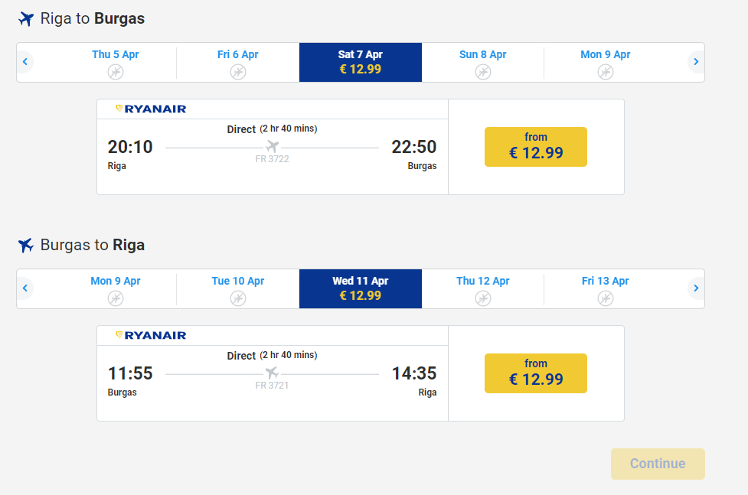Select the Sat 7 Apr outbound date tab
Image resolution: width=748 pixels, height=495 pixels.
pyautogui.click(x=361, y=63)
